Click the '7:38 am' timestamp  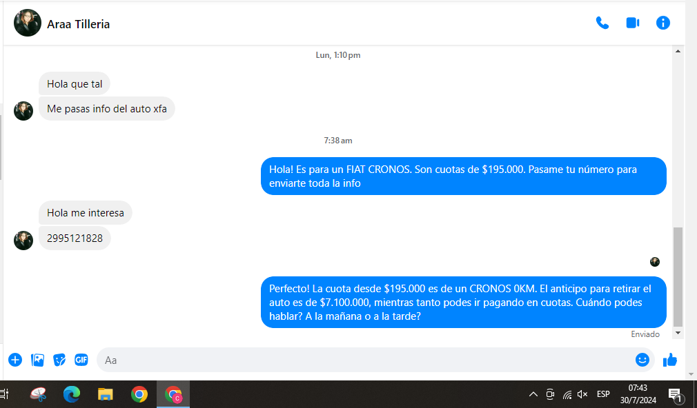tap(338, 141)
